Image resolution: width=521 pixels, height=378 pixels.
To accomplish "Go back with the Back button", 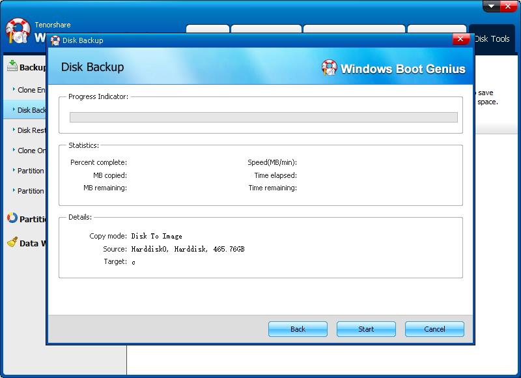I will coord(298,329).
